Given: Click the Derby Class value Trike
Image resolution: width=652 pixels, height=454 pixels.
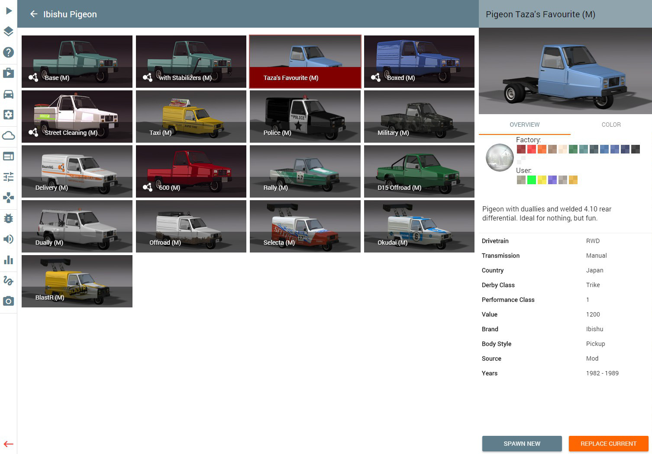Looking at the screenshot, I should [593, 285].
